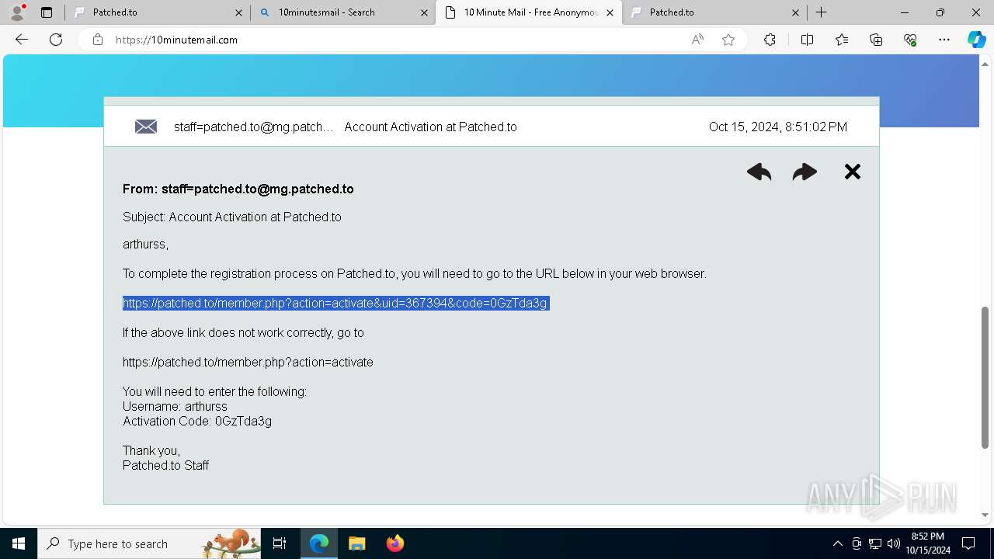Click the highlighted activation link with uid
The image size is (994, 559).
[x=335, y=303]
